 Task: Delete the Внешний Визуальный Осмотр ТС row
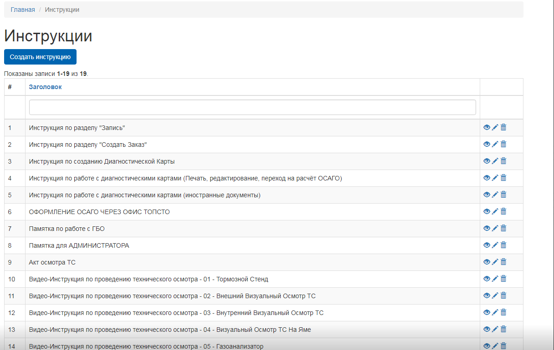pos(503,295)
